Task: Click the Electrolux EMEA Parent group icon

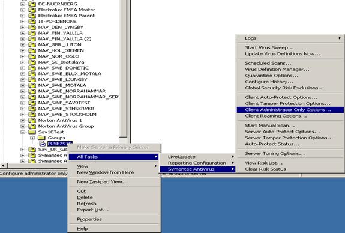Action: coord(32,16)
